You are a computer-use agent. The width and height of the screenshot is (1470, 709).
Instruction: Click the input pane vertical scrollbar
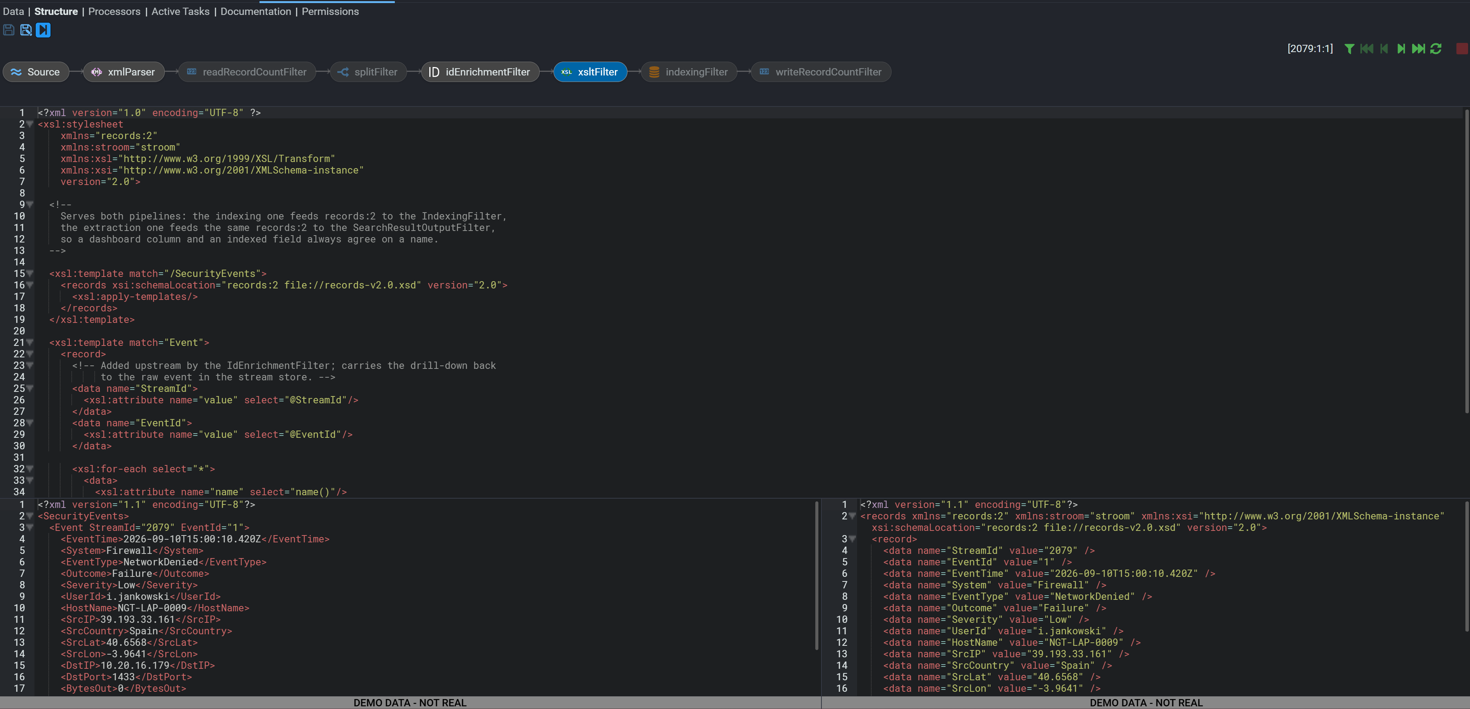pyautogui.click(x=817, y=575)
